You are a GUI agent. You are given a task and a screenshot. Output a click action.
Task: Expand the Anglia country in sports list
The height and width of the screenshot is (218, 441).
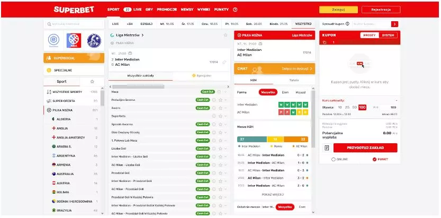click(74, 128)
